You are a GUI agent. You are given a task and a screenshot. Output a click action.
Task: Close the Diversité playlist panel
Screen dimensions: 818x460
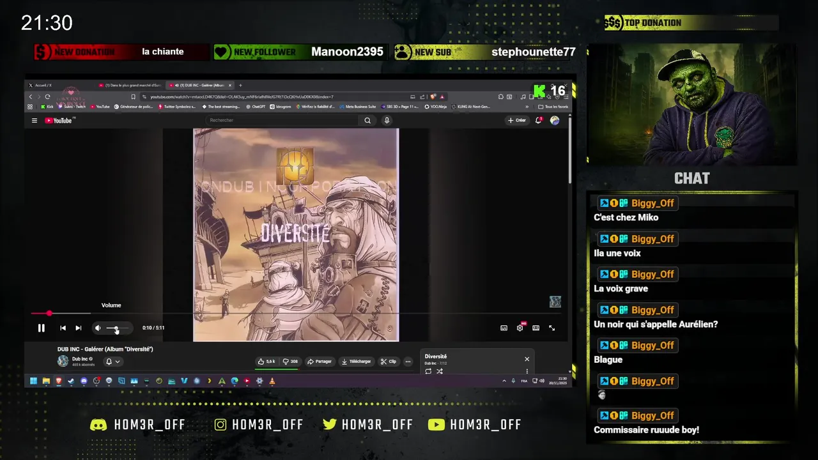tap(527, 359)
